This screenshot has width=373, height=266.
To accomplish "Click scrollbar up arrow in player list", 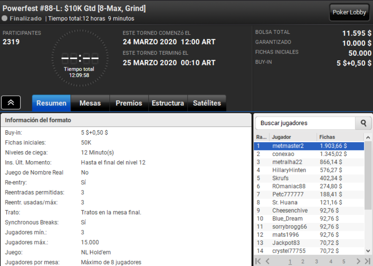I will click(368, 137).
